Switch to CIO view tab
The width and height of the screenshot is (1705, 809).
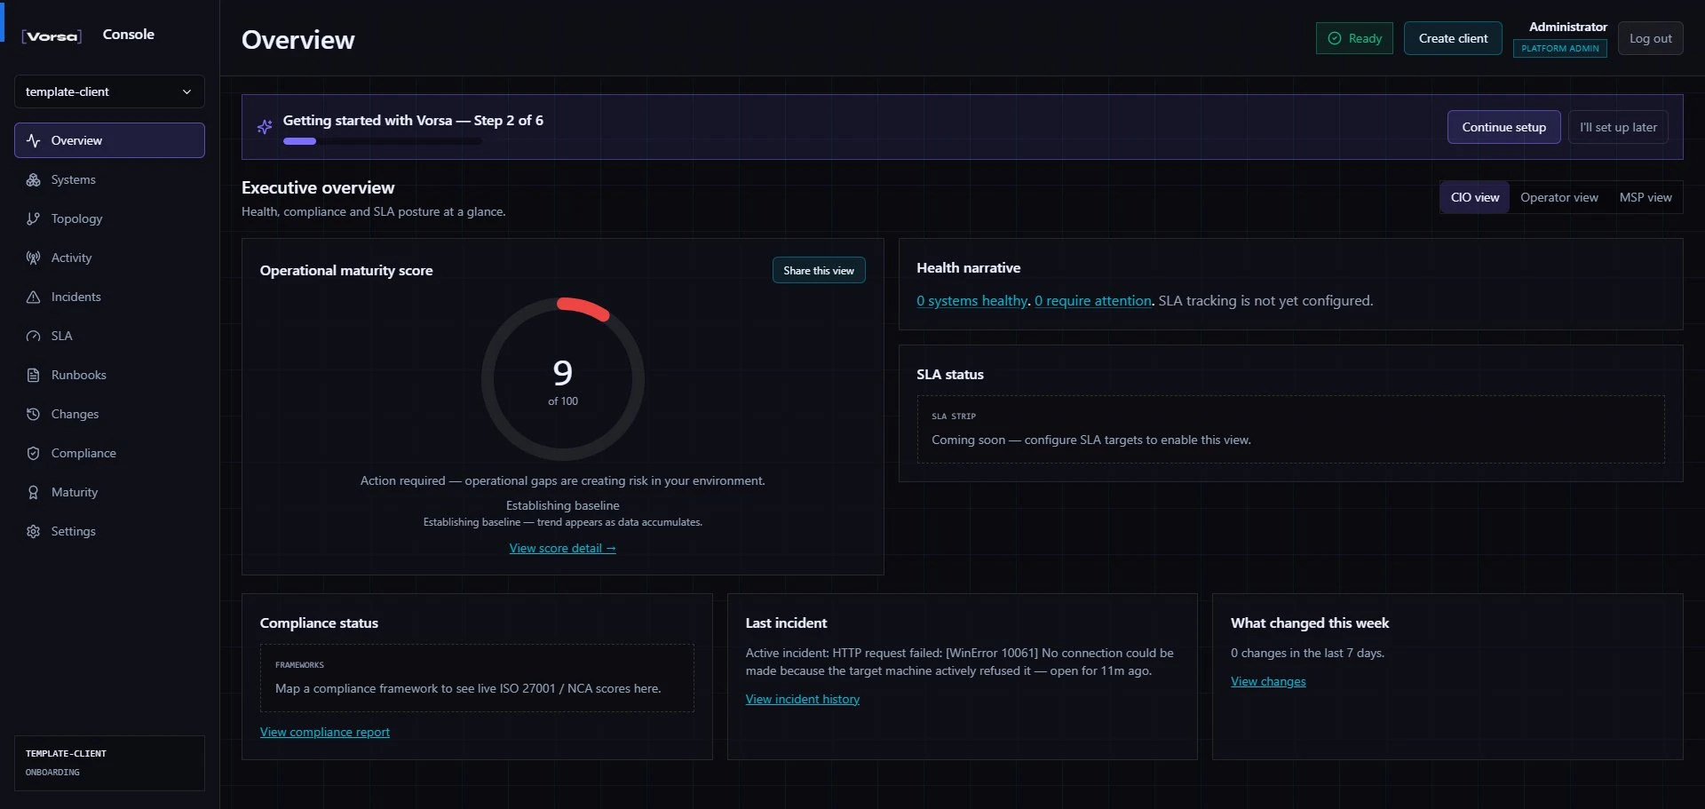tap(1474, 197)
